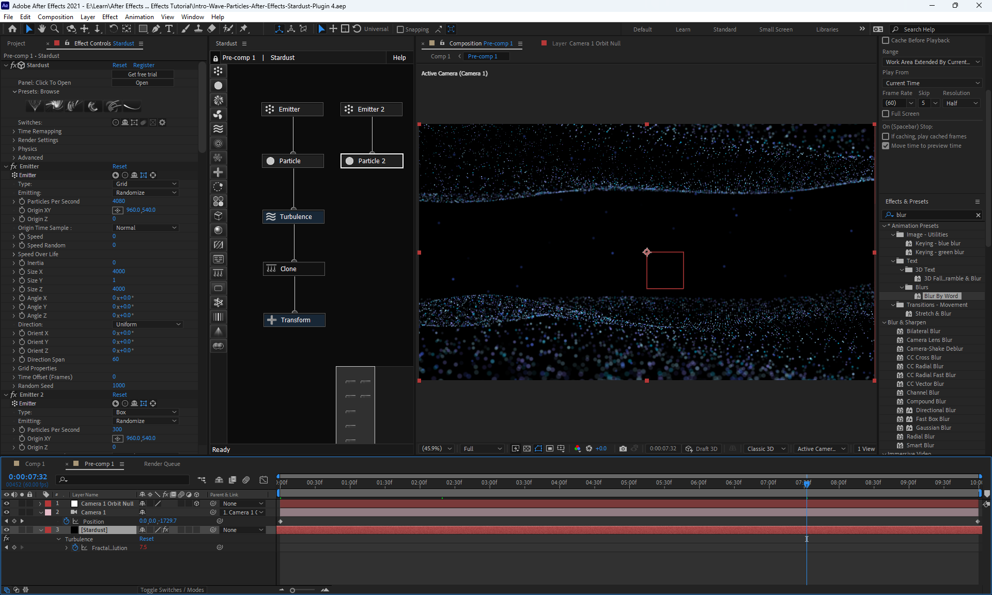992x595 pixels.
Task: Open the Emitter Type Grid dropdown
Action: pyautogui.click(x=146, y=184)
